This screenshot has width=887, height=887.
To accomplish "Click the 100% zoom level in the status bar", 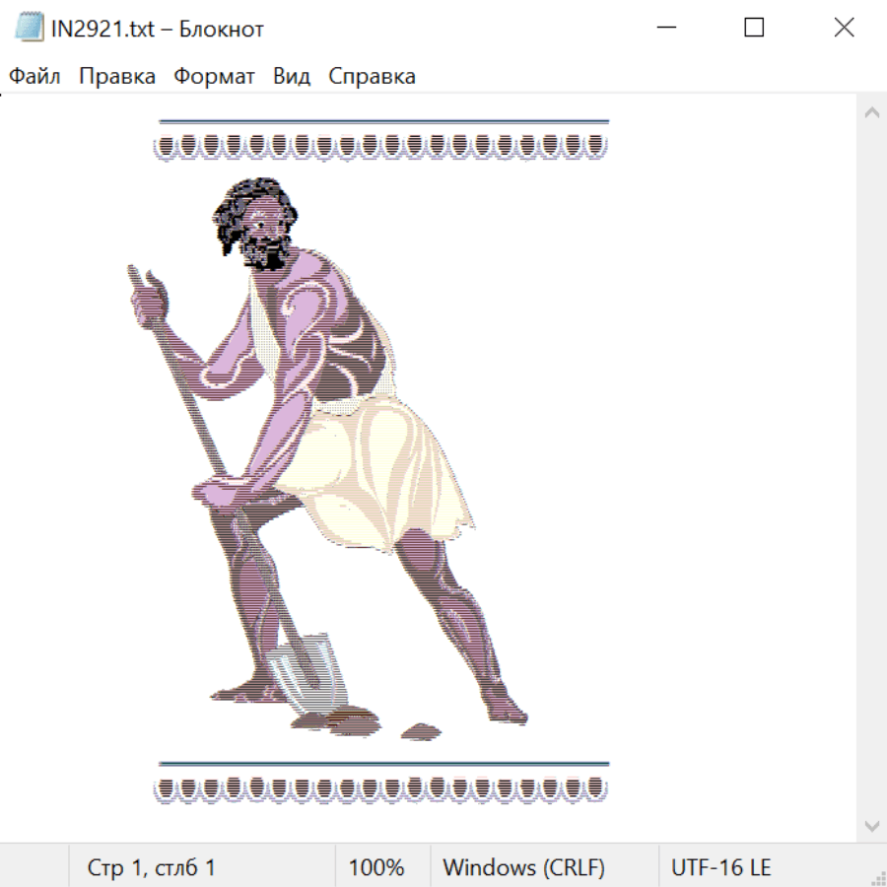I will tap(376, 867).
